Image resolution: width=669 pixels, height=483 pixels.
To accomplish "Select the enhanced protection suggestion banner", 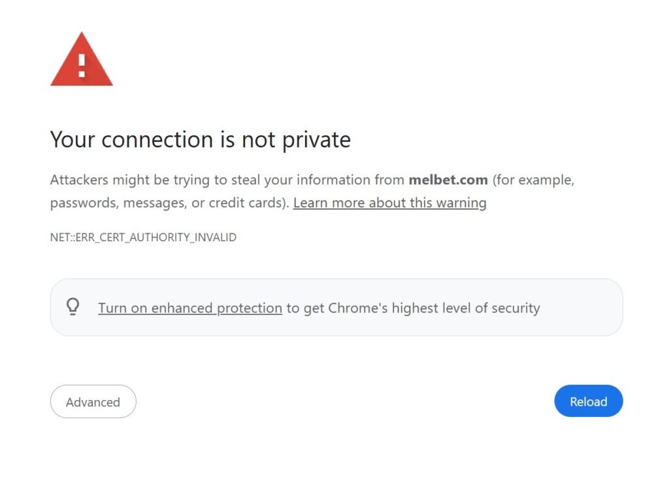I will 337,307.
